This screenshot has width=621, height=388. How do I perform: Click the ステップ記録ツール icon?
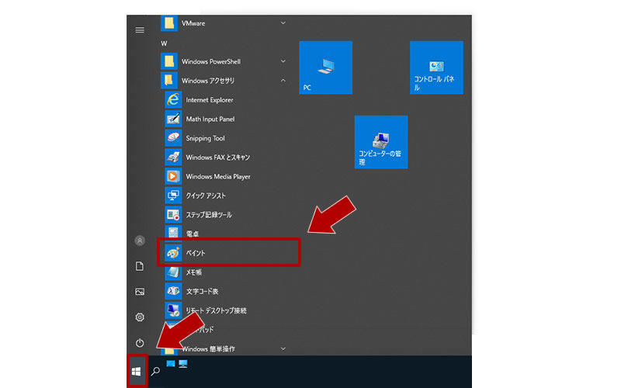pyautogui.click(x=173, y=215)
